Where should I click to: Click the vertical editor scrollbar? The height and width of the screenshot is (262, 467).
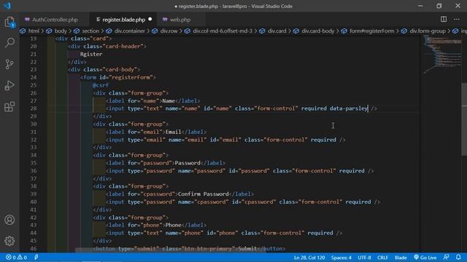(464, 119)
